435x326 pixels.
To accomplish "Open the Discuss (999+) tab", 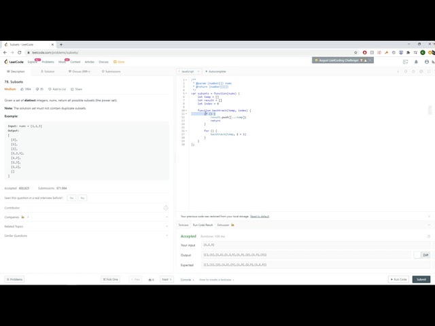I will click(x=80, y=71).
